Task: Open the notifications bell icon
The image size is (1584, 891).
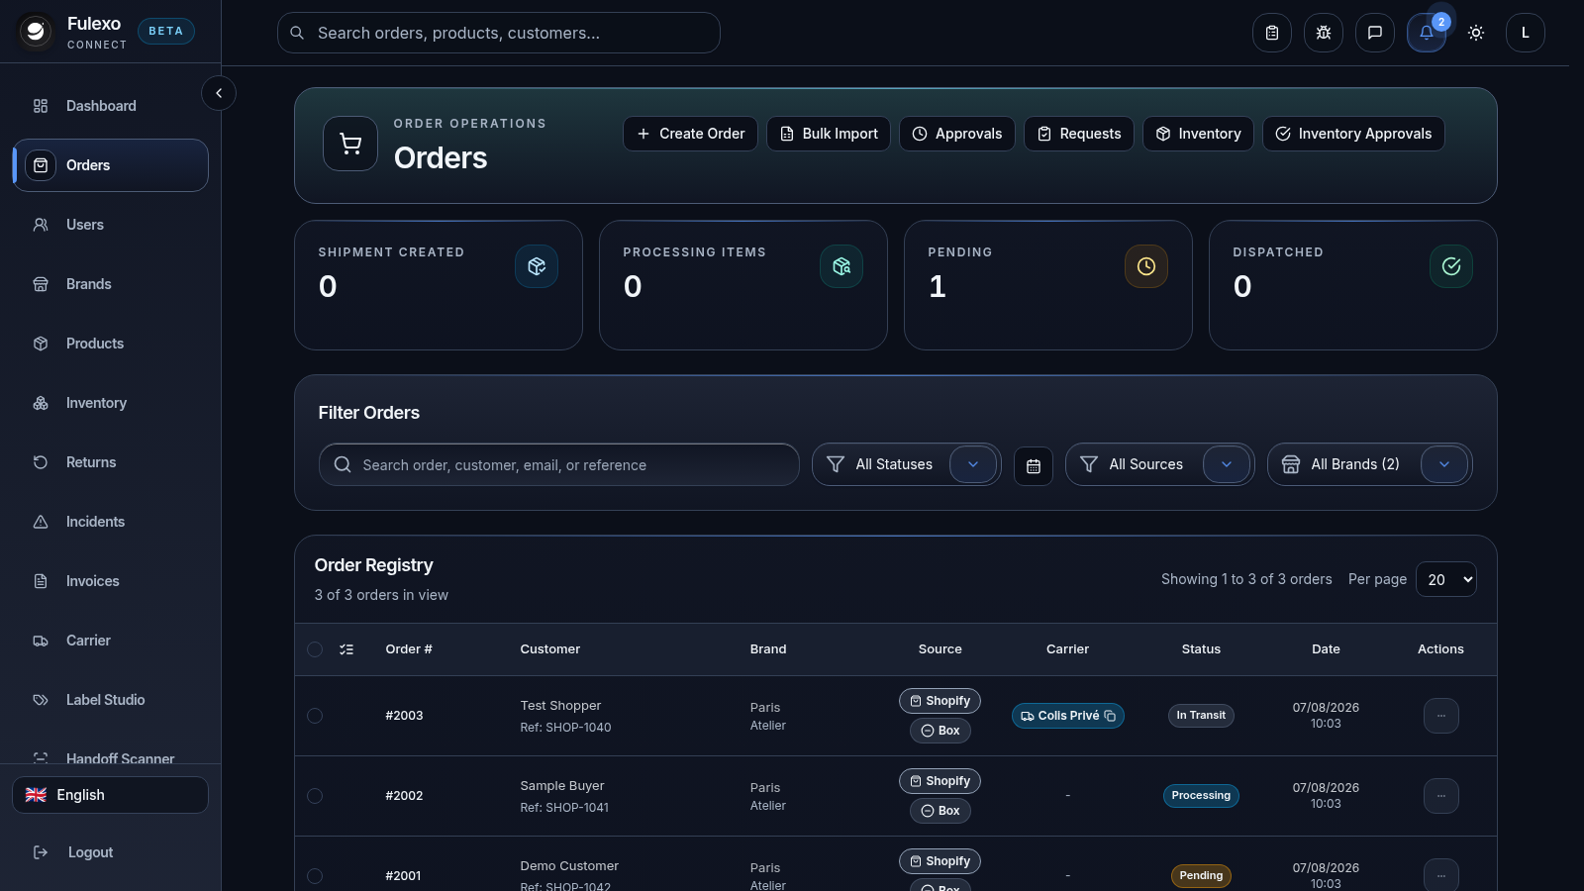Action: click(x=1426, y=33)
